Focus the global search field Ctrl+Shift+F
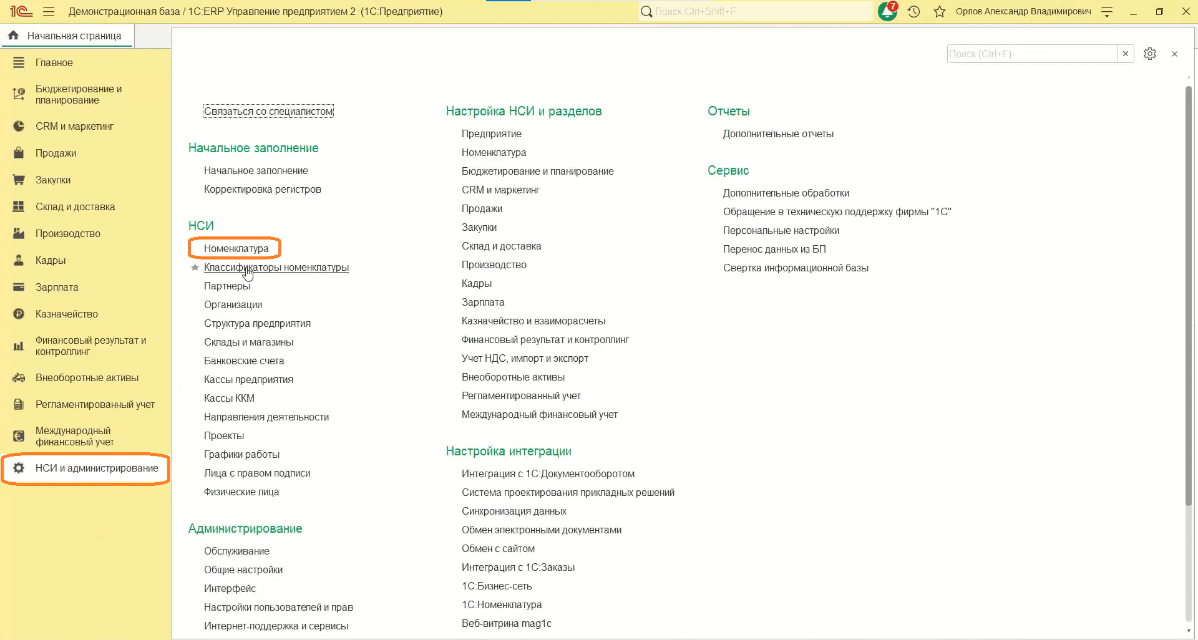This screenshot has width=1198, height=640. (x=762, y=11)
